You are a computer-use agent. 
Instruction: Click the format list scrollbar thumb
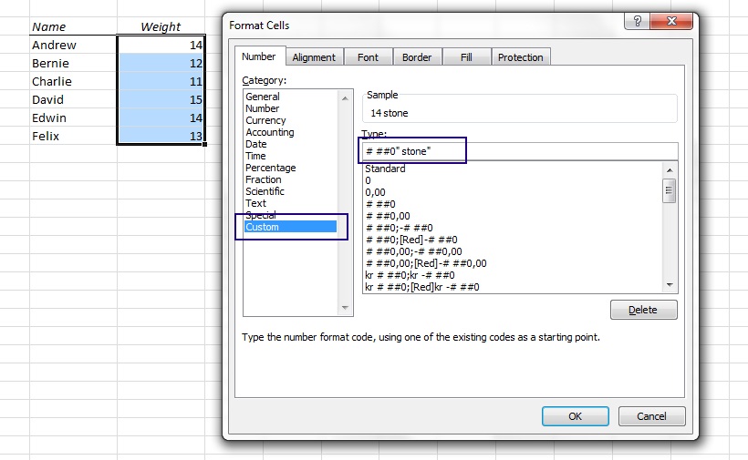pos(670,190)
